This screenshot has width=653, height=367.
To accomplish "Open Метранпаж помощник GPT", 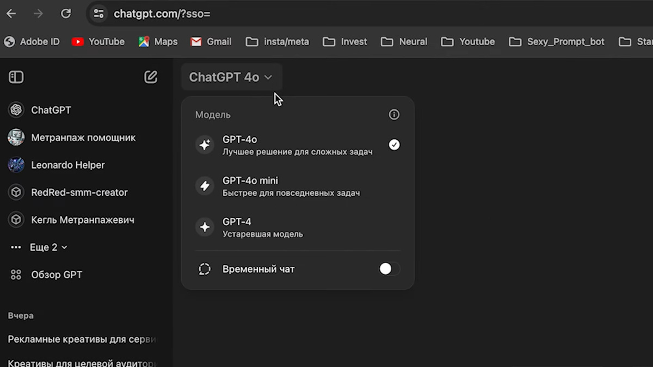I will point(84,138).
